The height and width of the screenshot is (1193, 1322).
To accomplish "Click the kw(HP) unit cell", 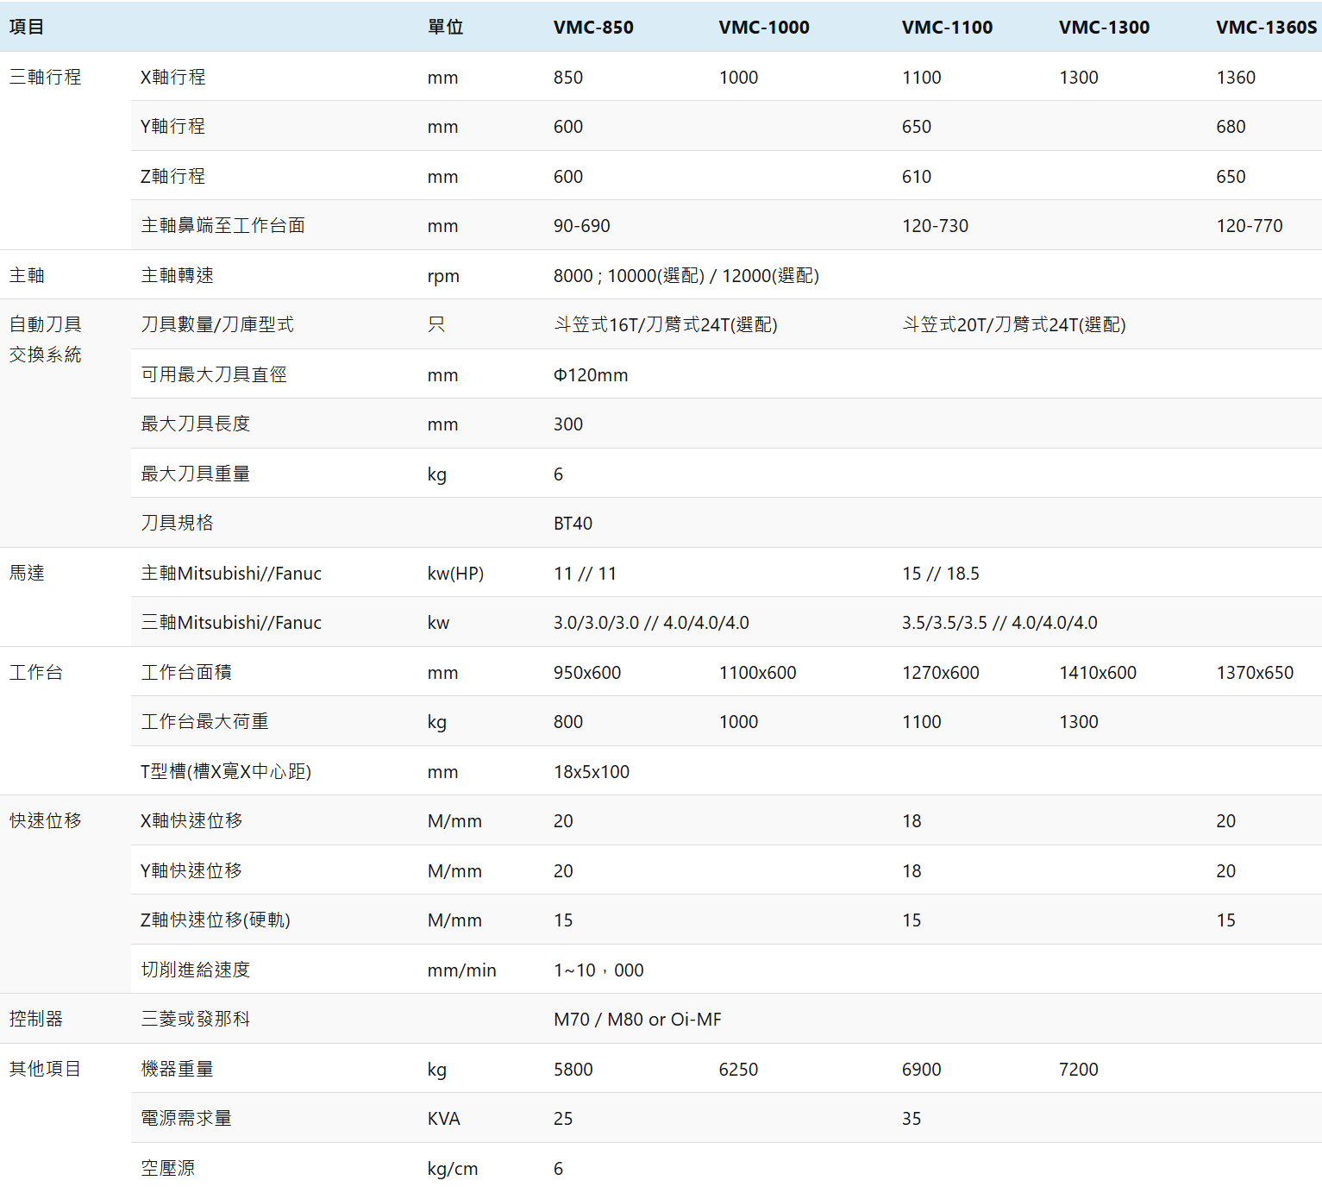I will (455, 574).
